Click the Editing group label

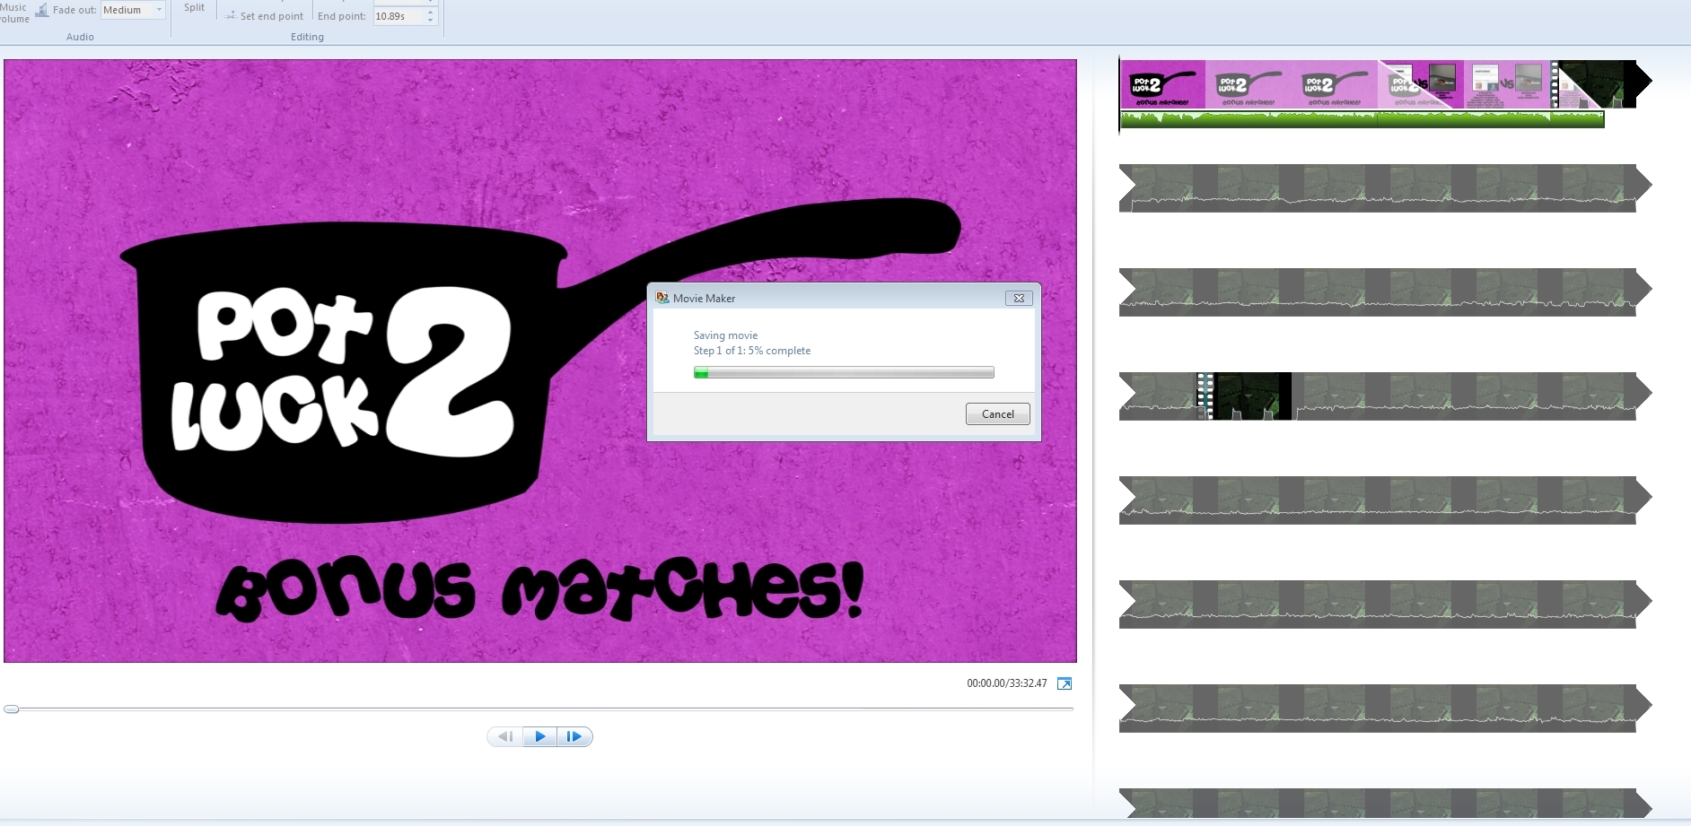point(307,37)
